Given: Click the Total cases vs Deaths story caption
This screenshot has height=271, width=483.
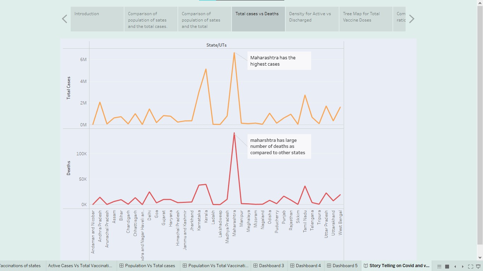Looking at the screenshot, I should click(258, 19).
